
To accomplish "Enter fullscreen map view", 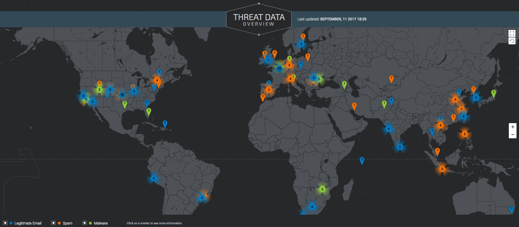I will click(512, 34).
